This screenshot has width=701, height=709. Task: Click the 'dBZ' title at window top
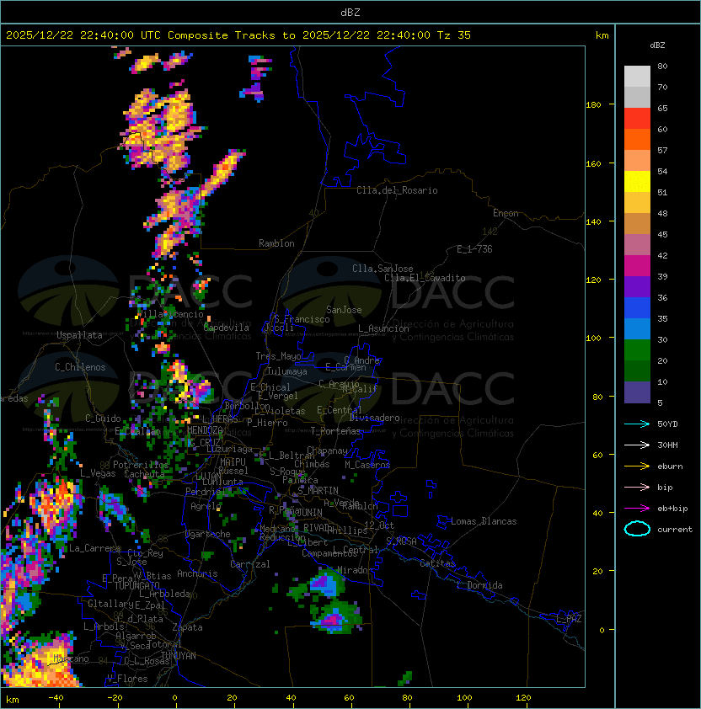click(350, 12)
